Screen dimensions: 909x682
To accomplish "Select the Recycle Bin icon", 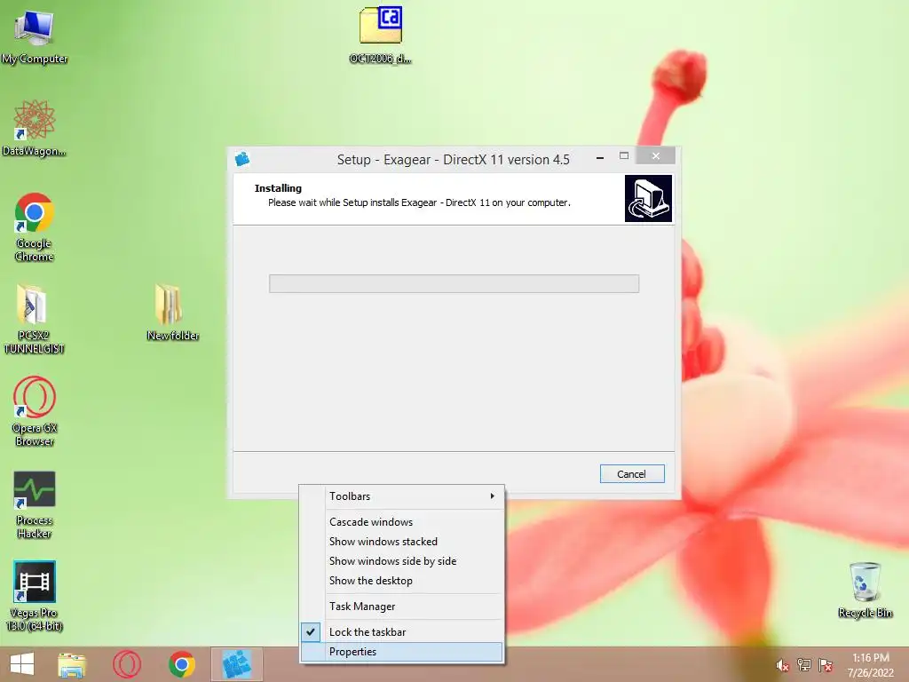I will point(865,590).
